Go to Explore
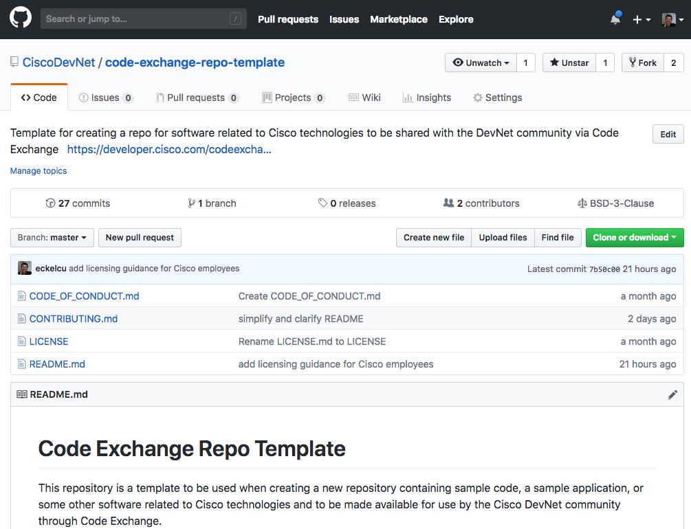 point(456,19)
